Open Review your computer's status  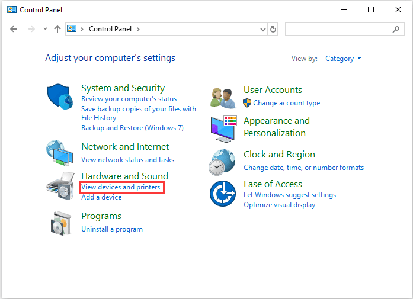pyautogui.click(x=129, y=99)
